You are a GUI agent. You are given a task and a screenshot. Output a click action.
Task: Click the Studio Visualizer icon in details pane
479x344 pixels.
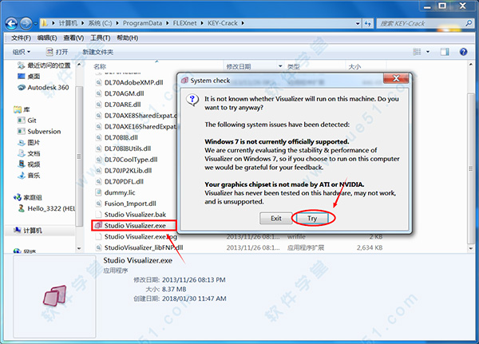point(54,295)
